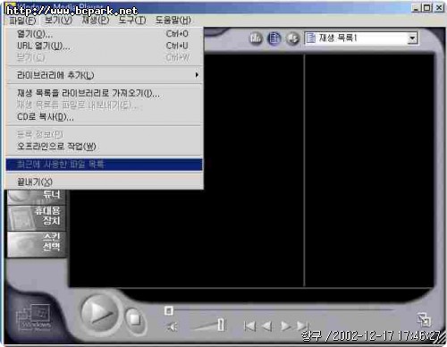Click the rewind button

(266, 326)
